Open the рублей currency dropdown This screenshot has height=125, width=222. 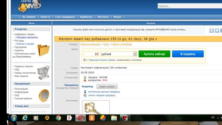(x=119, y=54)
